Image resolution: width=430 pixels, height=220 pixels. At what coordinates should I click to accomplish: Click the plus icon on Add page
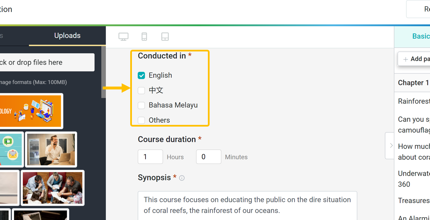(x=406, y=59)
